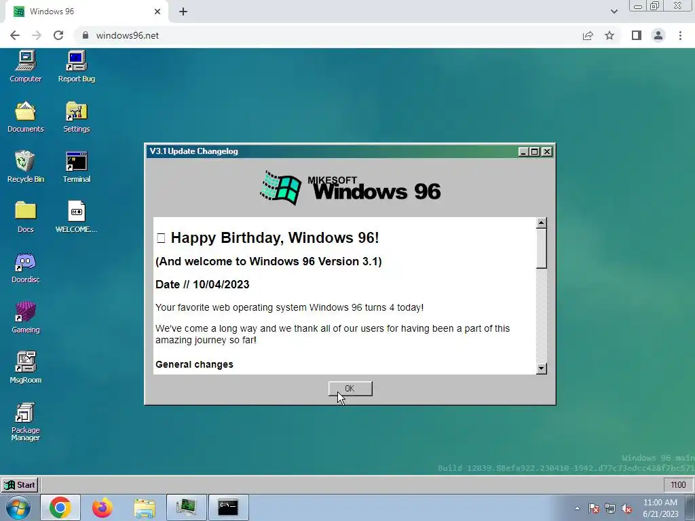Minimize the V3.1 Update Changelog window
The image size is (695, 521).
click(523, 151)
